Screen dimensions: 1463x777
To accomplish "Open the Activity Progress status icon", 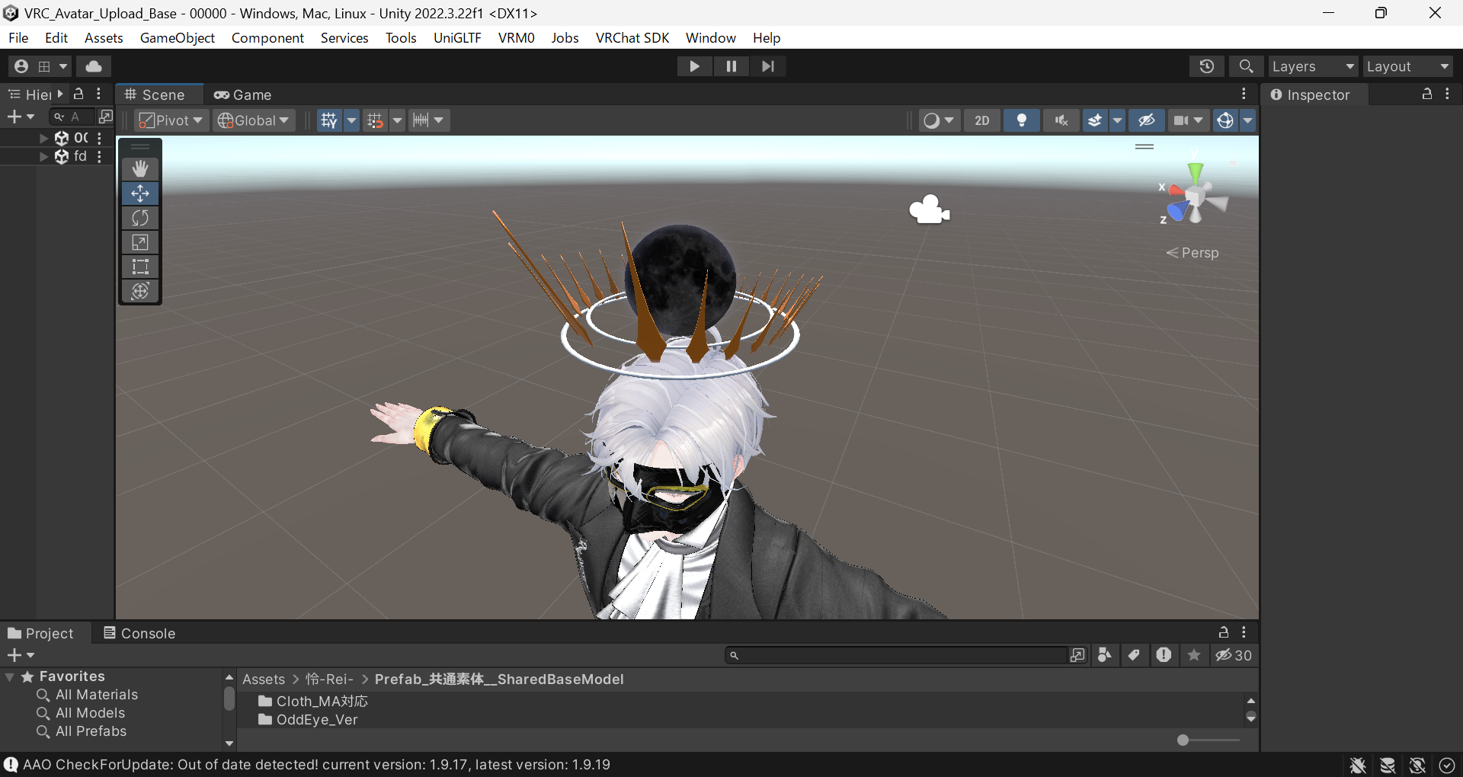I will coord(1447,765).
